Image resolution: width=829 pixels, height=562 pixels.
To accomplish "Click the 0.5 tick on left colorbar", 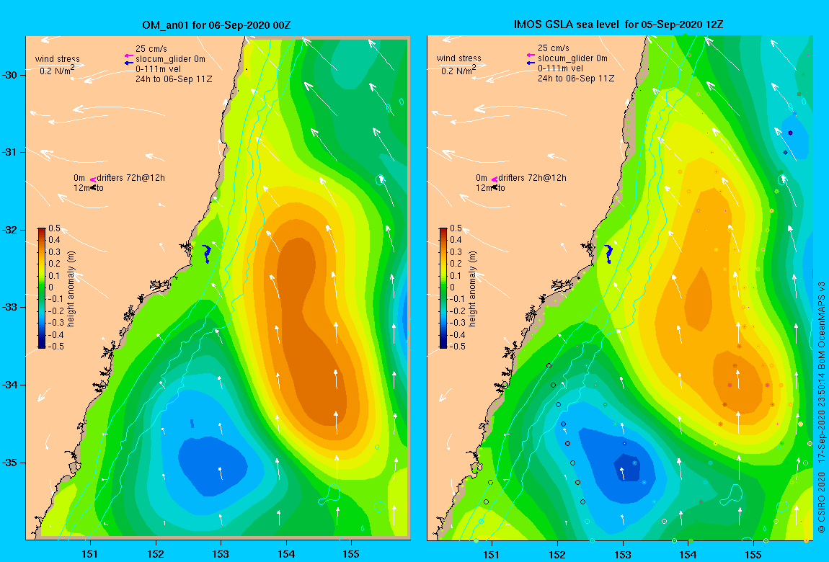I will tap(55, 228).
